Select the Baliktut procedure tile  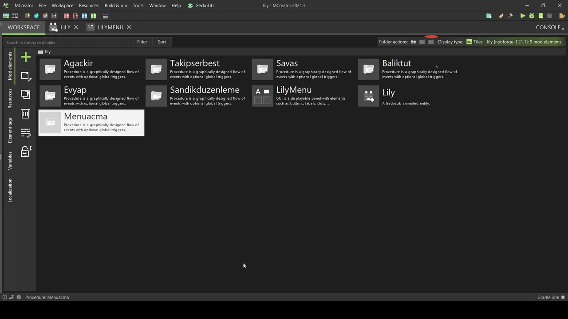(410, 70)
